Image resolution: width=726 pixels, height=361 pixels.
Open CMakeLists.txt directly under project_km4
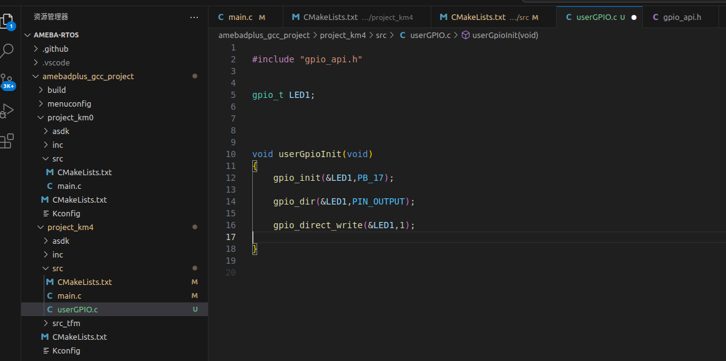click(114, 337)
